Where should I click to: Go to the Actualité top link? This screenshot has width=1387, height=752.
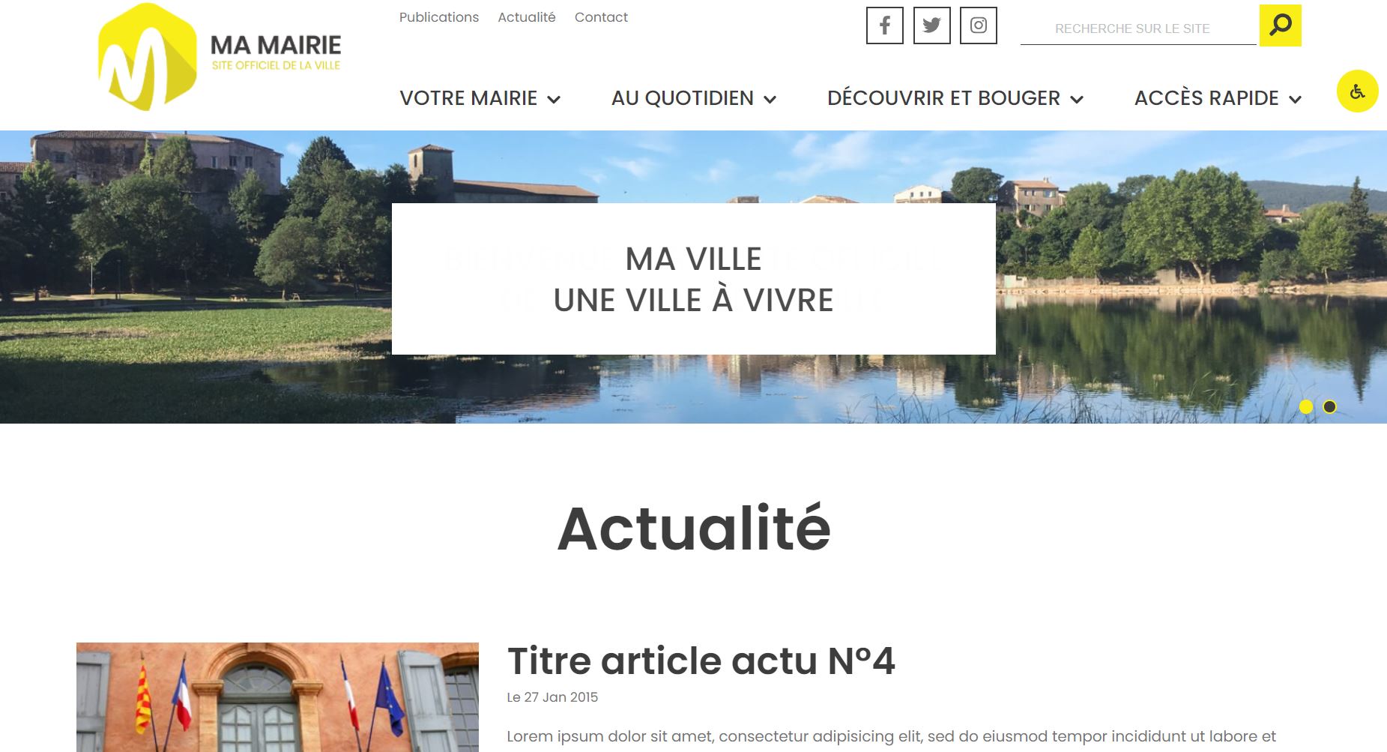point(527,17)
